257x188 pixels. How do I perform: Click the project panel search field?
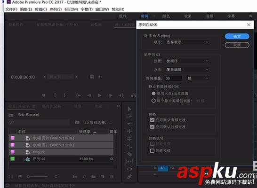coord(40,122)
